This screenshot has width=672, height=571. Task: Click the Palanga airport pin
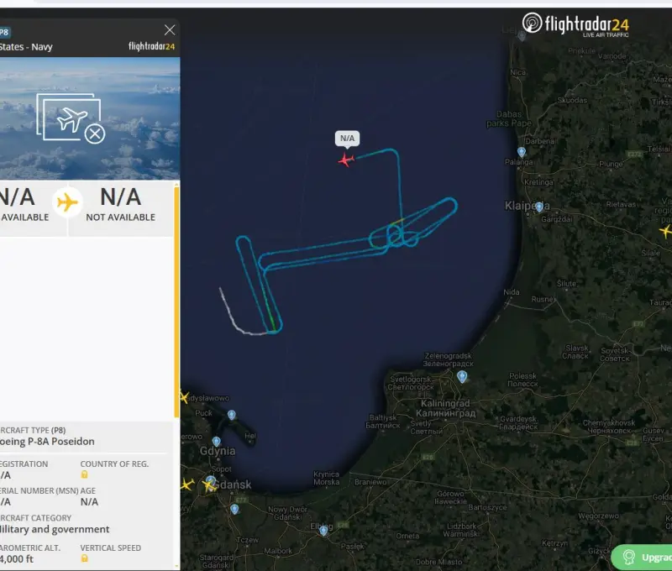pyautogui.click(x=522, y=153)
